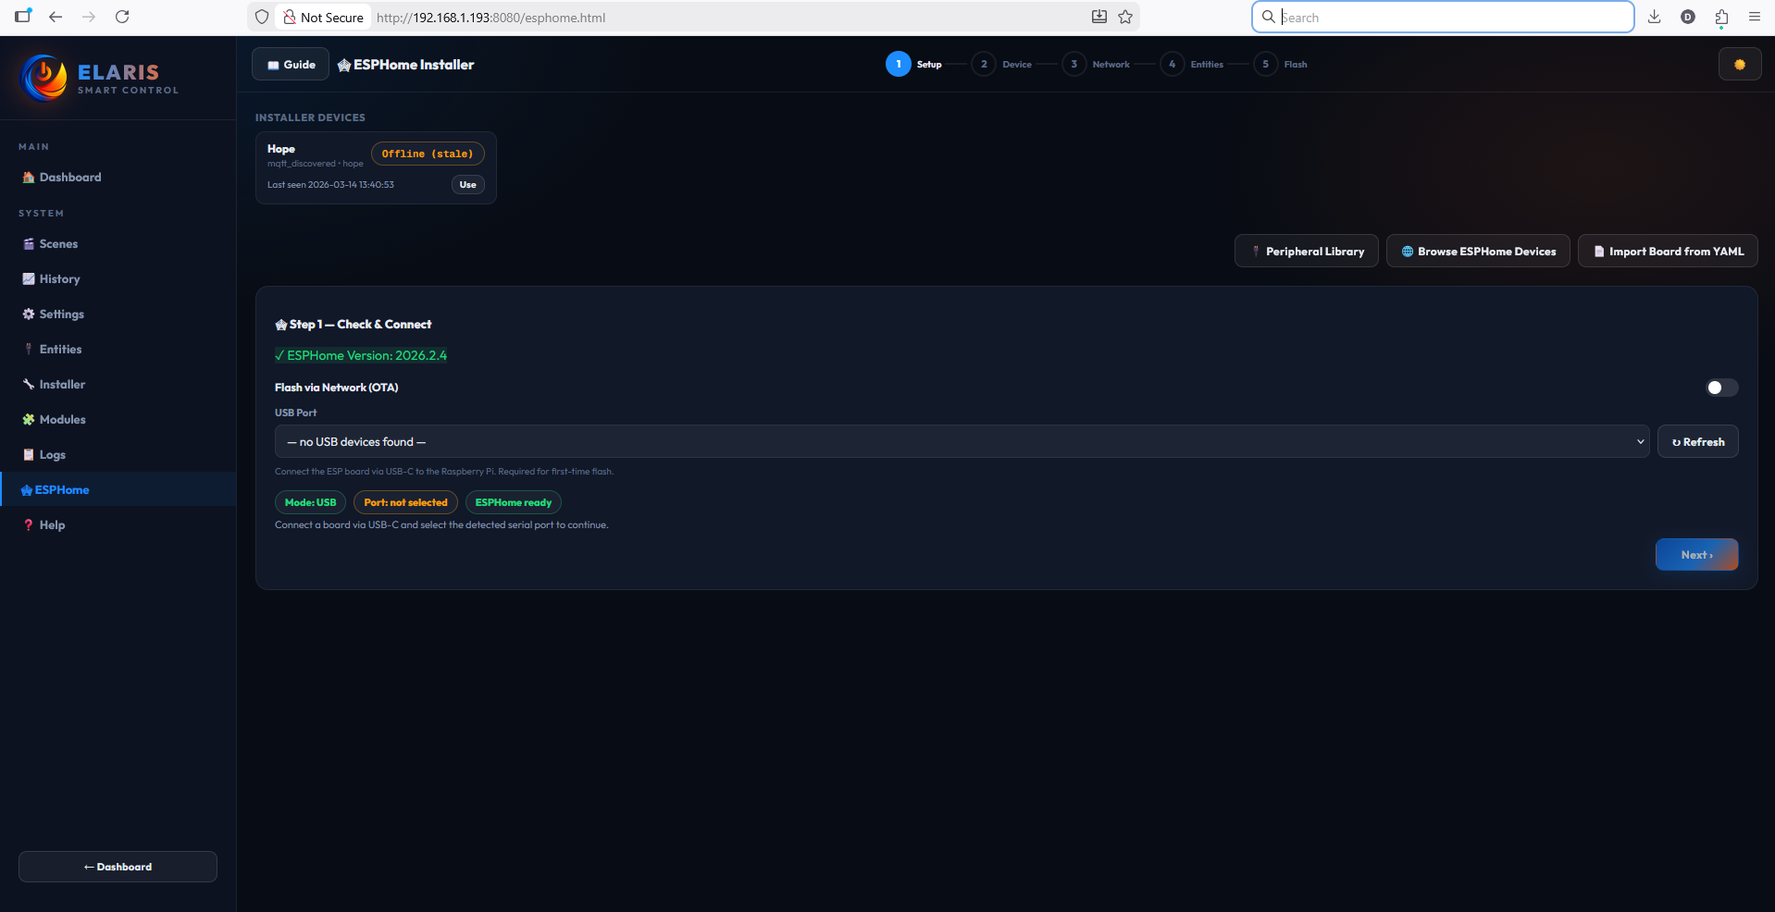1775x912 pixels.
Task: Toggle the theme switcher at top right
Action: tap(1740, 64)
